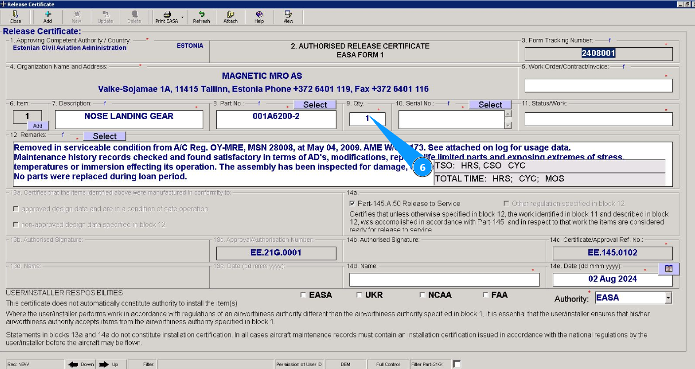Expand the Authority dropdown
The image size is (695, 369).
668,298
